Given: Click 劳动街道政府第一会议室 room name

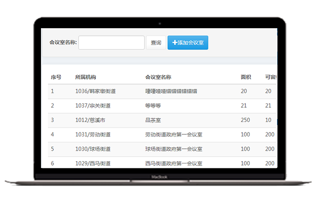Looking at the screenshot, I should (x=173, y=134).
